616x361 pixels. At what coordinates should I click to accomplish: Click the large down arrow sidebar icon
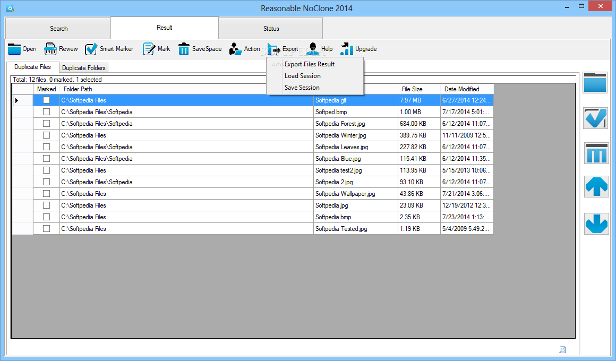(x=596, y=224)
